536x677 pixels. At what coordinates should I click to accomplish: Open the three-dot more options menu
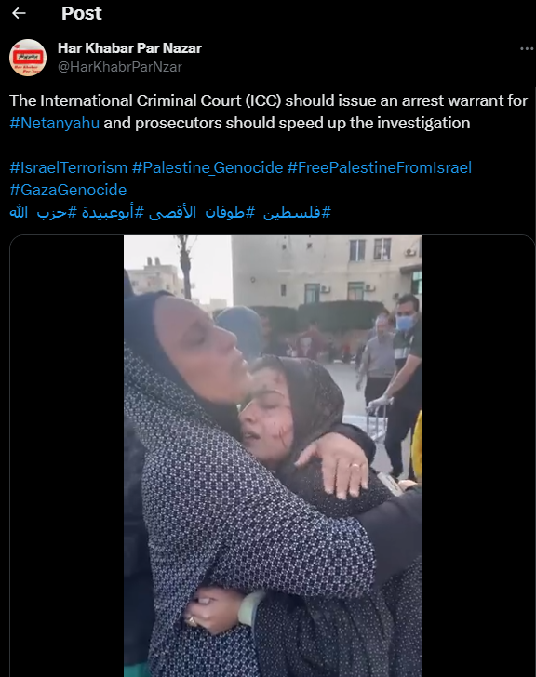coord(527,48)
